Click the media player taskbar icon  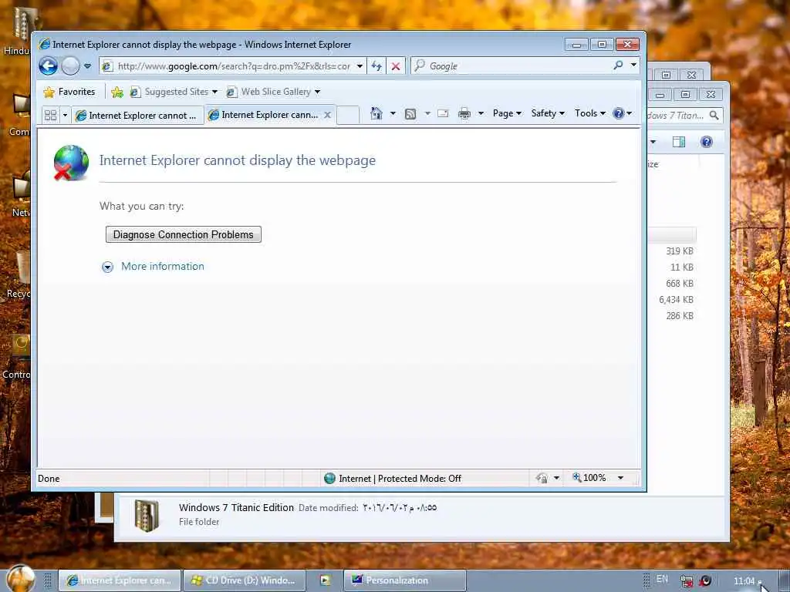[x=325, y=580]
